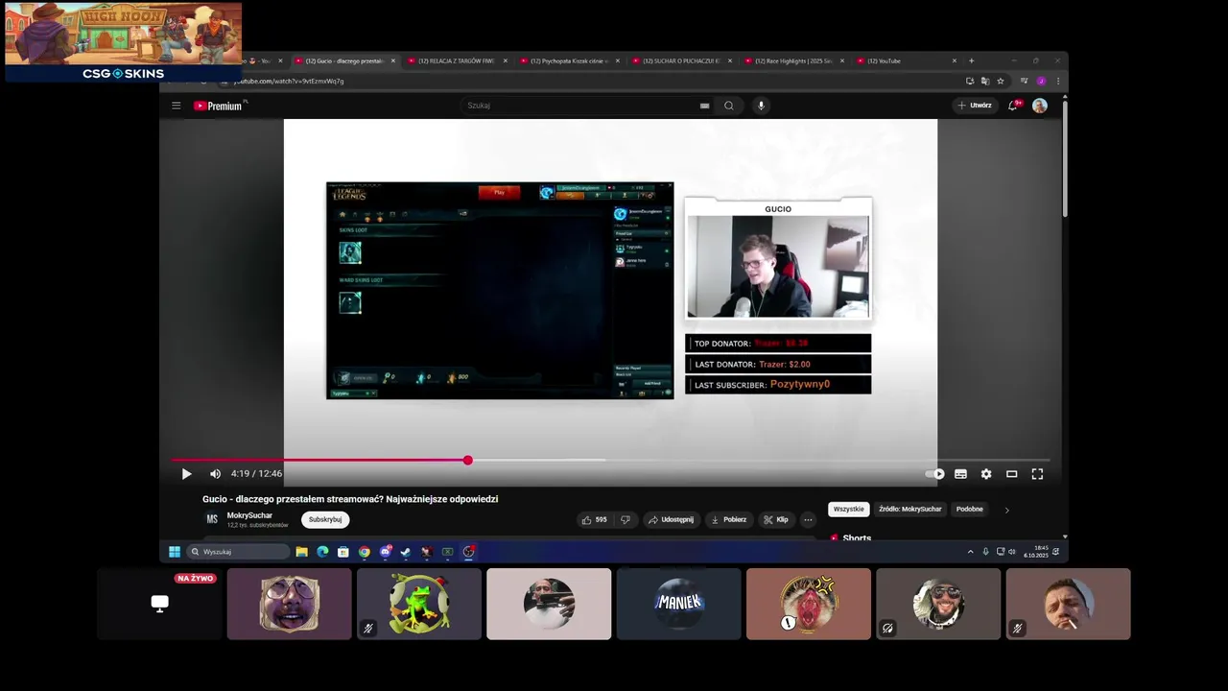
Task: Open the player settings gear
Action: pyautogui.click(x=986, y=474)
